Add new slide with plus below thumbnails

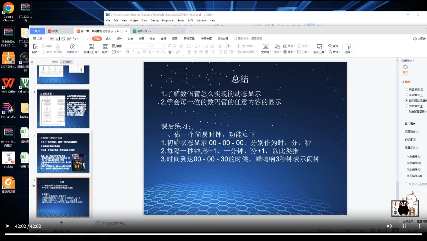click(x=61, y=223)
